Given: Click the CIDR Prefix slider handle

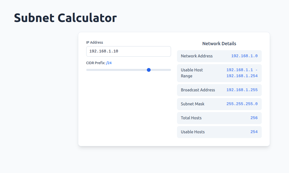Looking at the screenshot, I should tap(149, 70).
